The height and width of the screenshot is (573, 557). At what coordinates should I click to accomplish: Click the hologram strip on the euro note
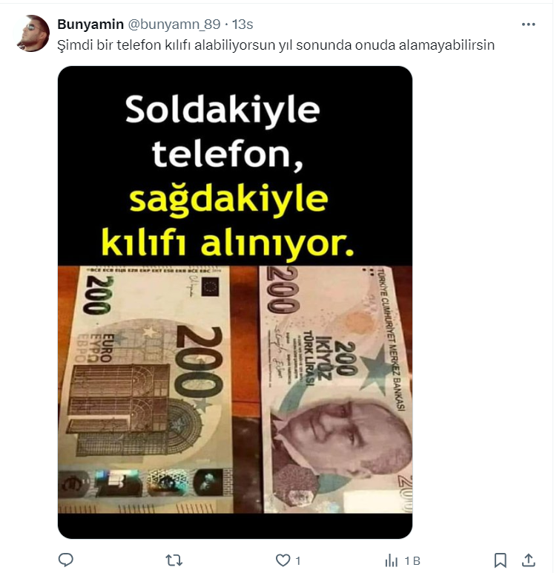145,483
